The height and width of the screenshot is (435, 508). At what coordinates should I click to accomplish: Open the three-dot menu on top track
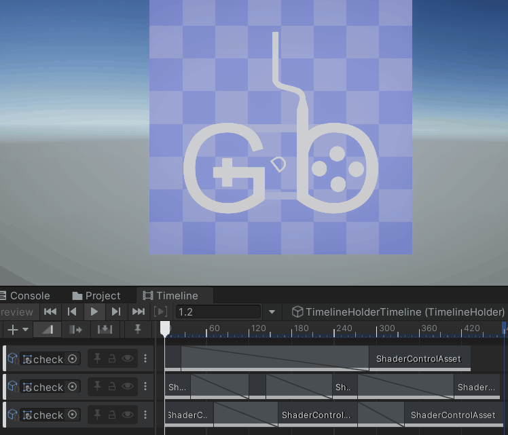pos(145,358)
